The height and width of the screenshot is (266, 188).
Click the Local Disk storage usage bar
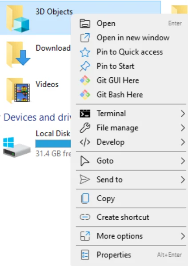[53, 144]
